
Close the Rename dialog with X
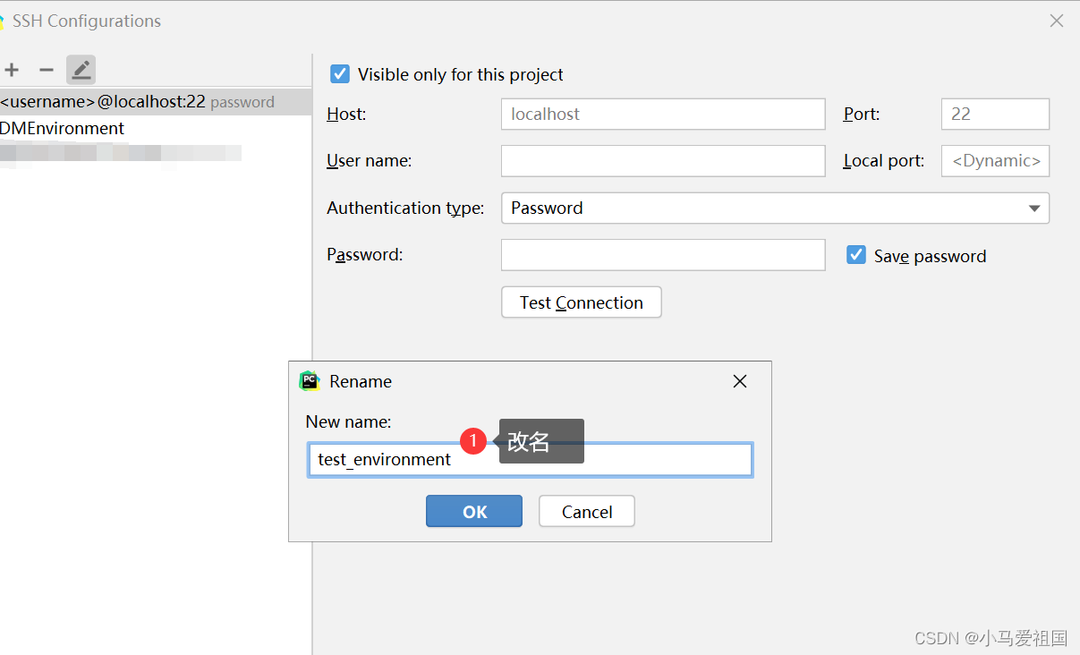[740, 381]
